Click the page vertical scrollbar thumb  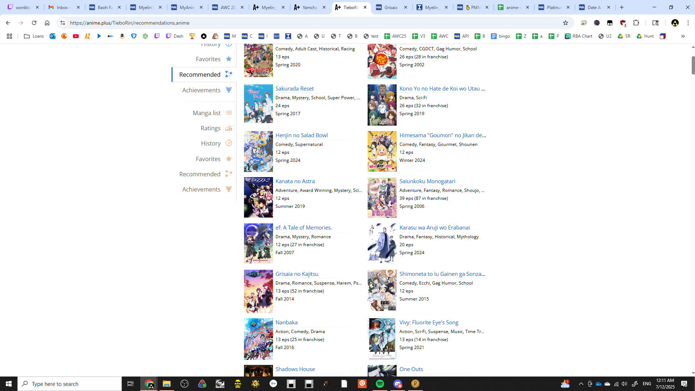click(693, 65)
